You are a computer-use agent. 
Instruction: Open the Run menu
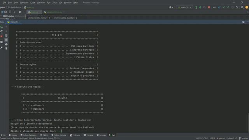click(x=49, y=3)
